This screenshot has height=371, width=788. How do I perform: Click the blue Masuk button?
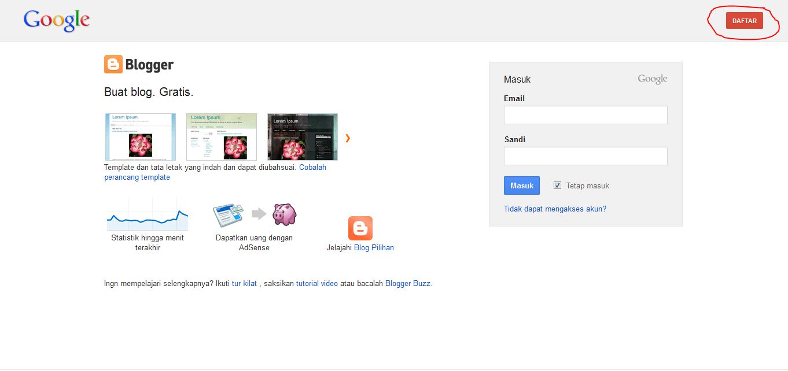pyautogui.click(x=522, y=185)
